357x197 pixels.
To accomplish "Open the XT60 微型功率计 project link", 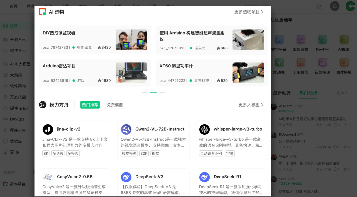I will (x=176, y=66).
